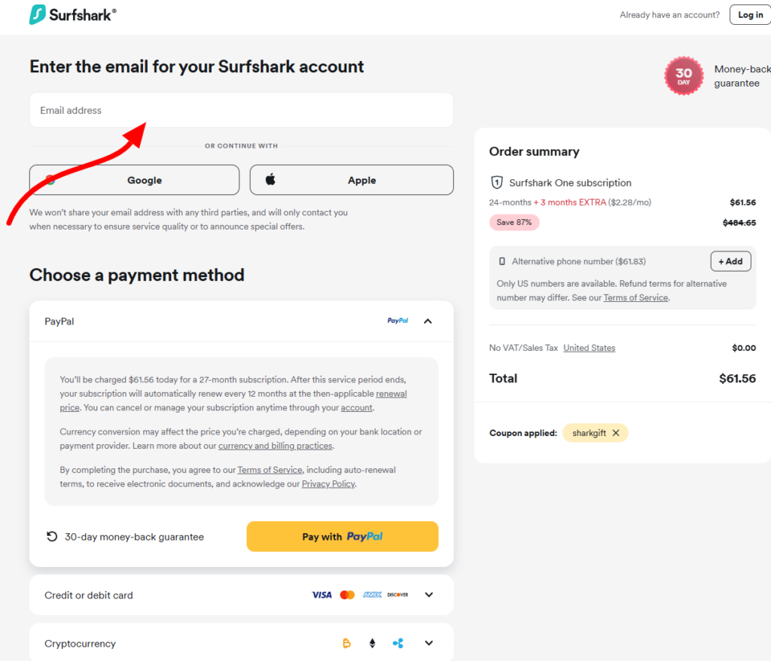Click the PayPal logo in payment header

pyautogui.click(x=398, y=321)
